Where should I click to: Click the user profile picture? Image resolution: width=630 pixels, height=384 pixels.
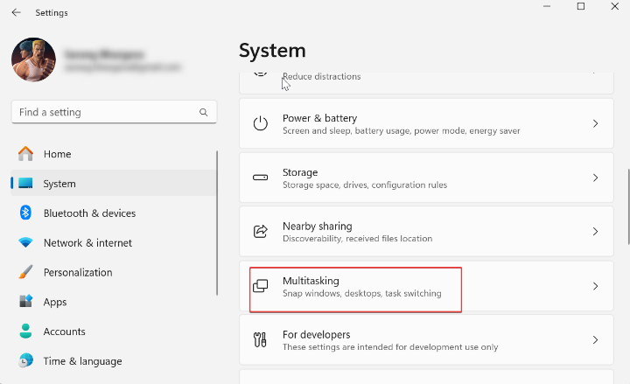tap(33, 59)
